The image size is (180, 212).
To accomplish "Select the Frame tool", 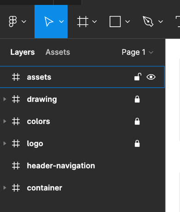I will (83, 22).
